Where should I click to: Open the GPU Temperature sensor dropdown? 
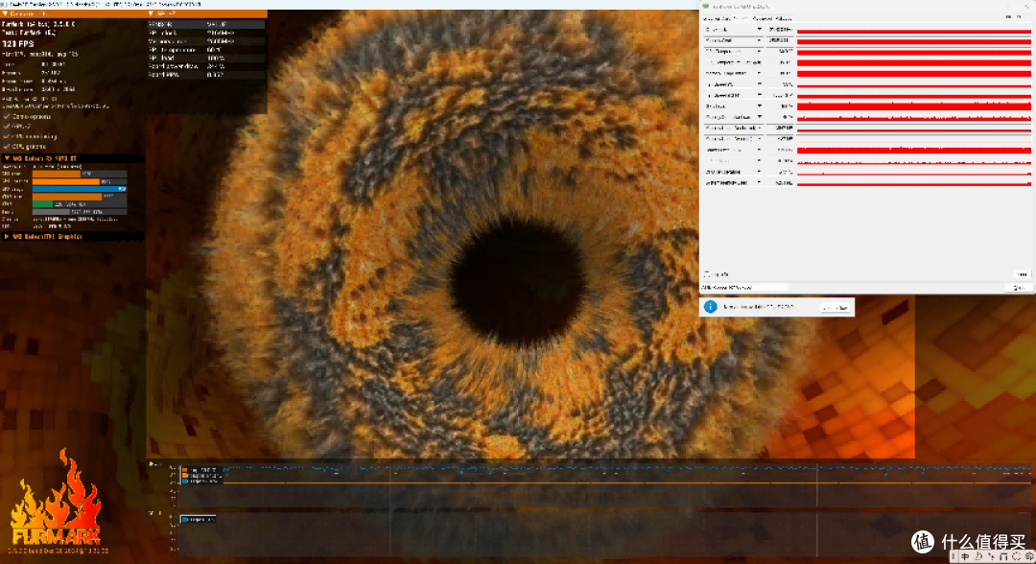(759, 52)
